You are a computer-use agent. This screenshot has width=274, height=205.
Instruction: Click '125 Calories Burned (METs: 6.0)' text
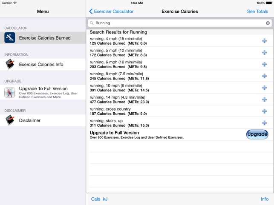tap(118, 43)
